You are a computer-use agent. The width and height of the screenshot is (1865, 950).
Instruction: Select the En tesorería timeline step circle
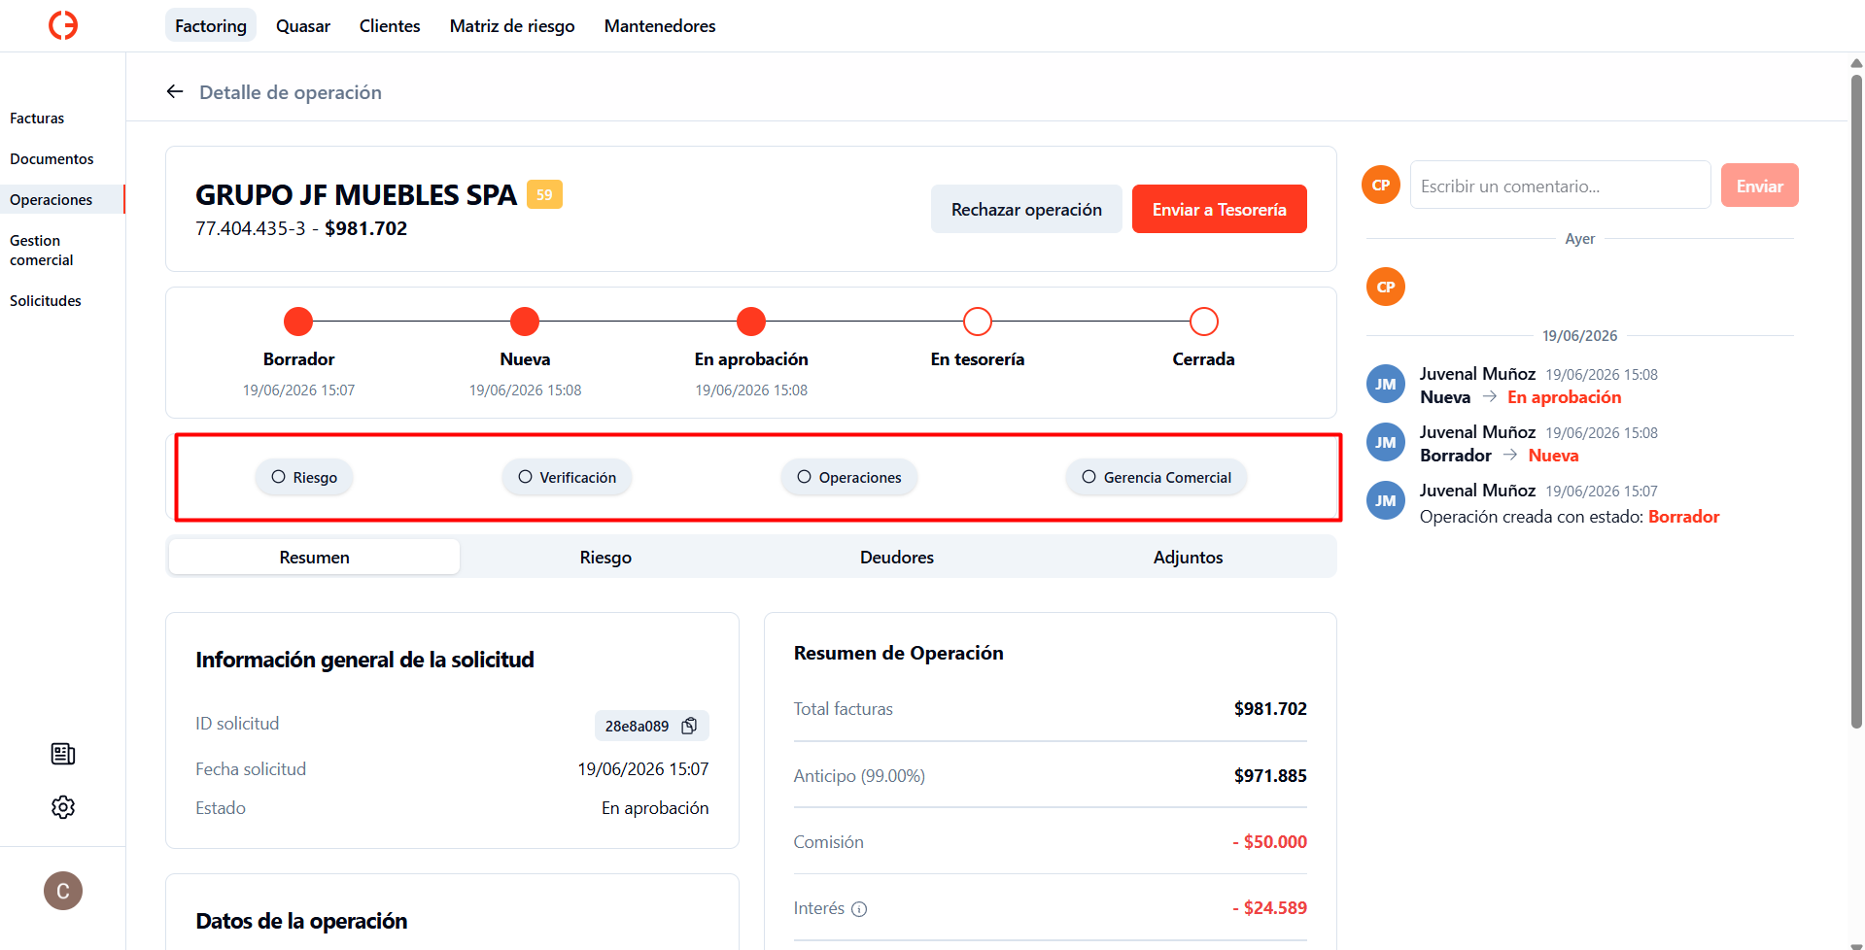[978, 322]
